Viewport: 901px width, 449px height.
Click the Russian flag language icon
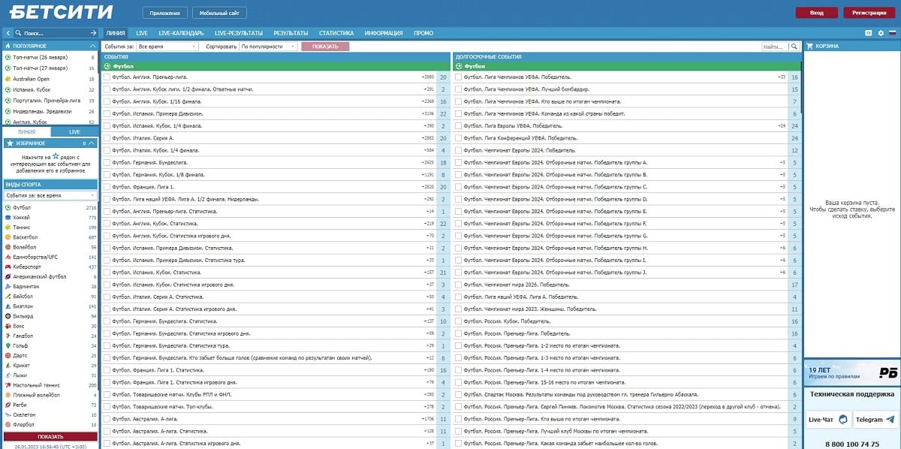pyautogui.click(x=893, y=33)
